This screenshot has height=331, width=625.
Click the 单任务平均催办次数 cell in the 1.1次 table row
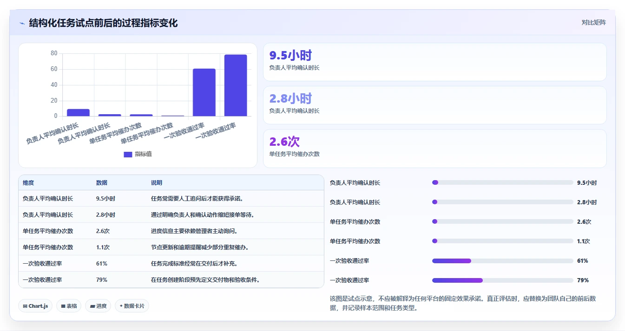pos(48,247)
